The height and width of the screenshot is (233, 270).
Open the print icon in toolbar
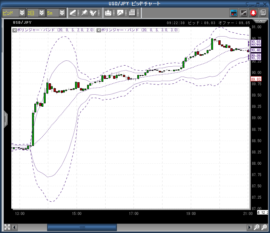tap(108, 12)
